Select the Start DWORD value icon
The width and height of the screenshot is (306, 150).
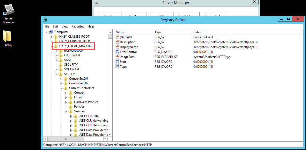click(x=117, y=62)
